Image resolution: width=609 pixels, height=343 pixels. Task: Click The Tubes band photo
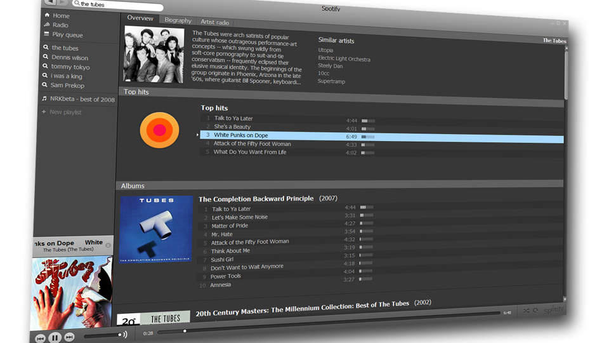[154, 55]
